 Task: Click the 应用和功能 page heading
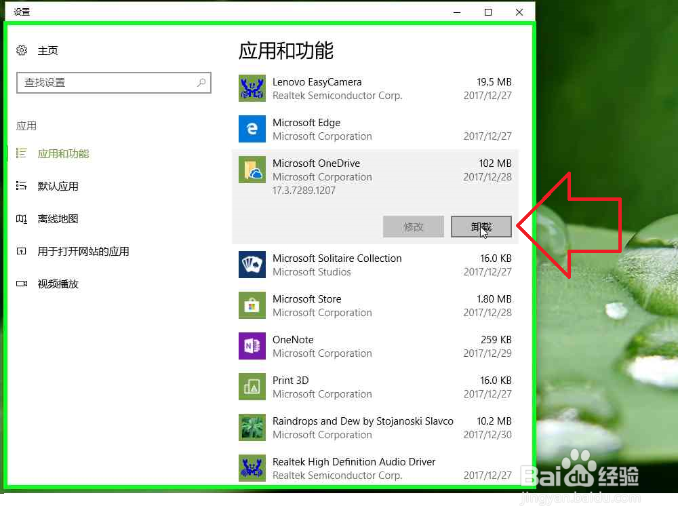point(286,51)
